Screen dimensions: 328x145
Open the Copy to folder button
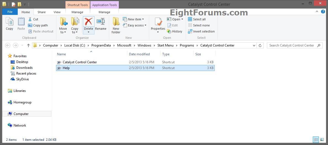pyautogui.click(x=75, y=25)
